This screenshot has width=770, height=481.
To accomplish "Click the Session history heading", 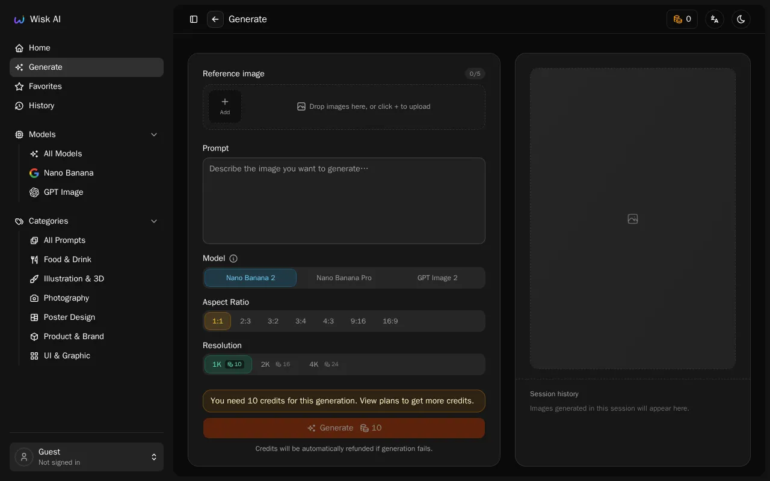I will pos(554,394).
